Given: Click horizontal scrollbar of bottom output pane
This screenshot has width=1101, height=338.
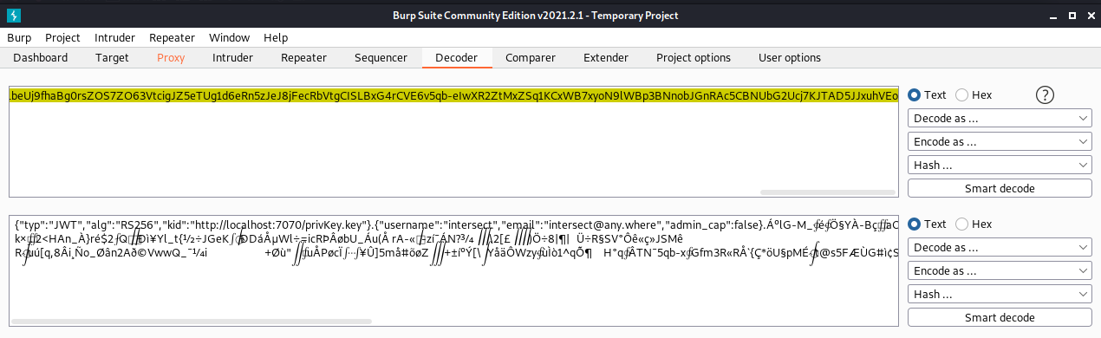Looking at the screenshot, I should [192, 322].
